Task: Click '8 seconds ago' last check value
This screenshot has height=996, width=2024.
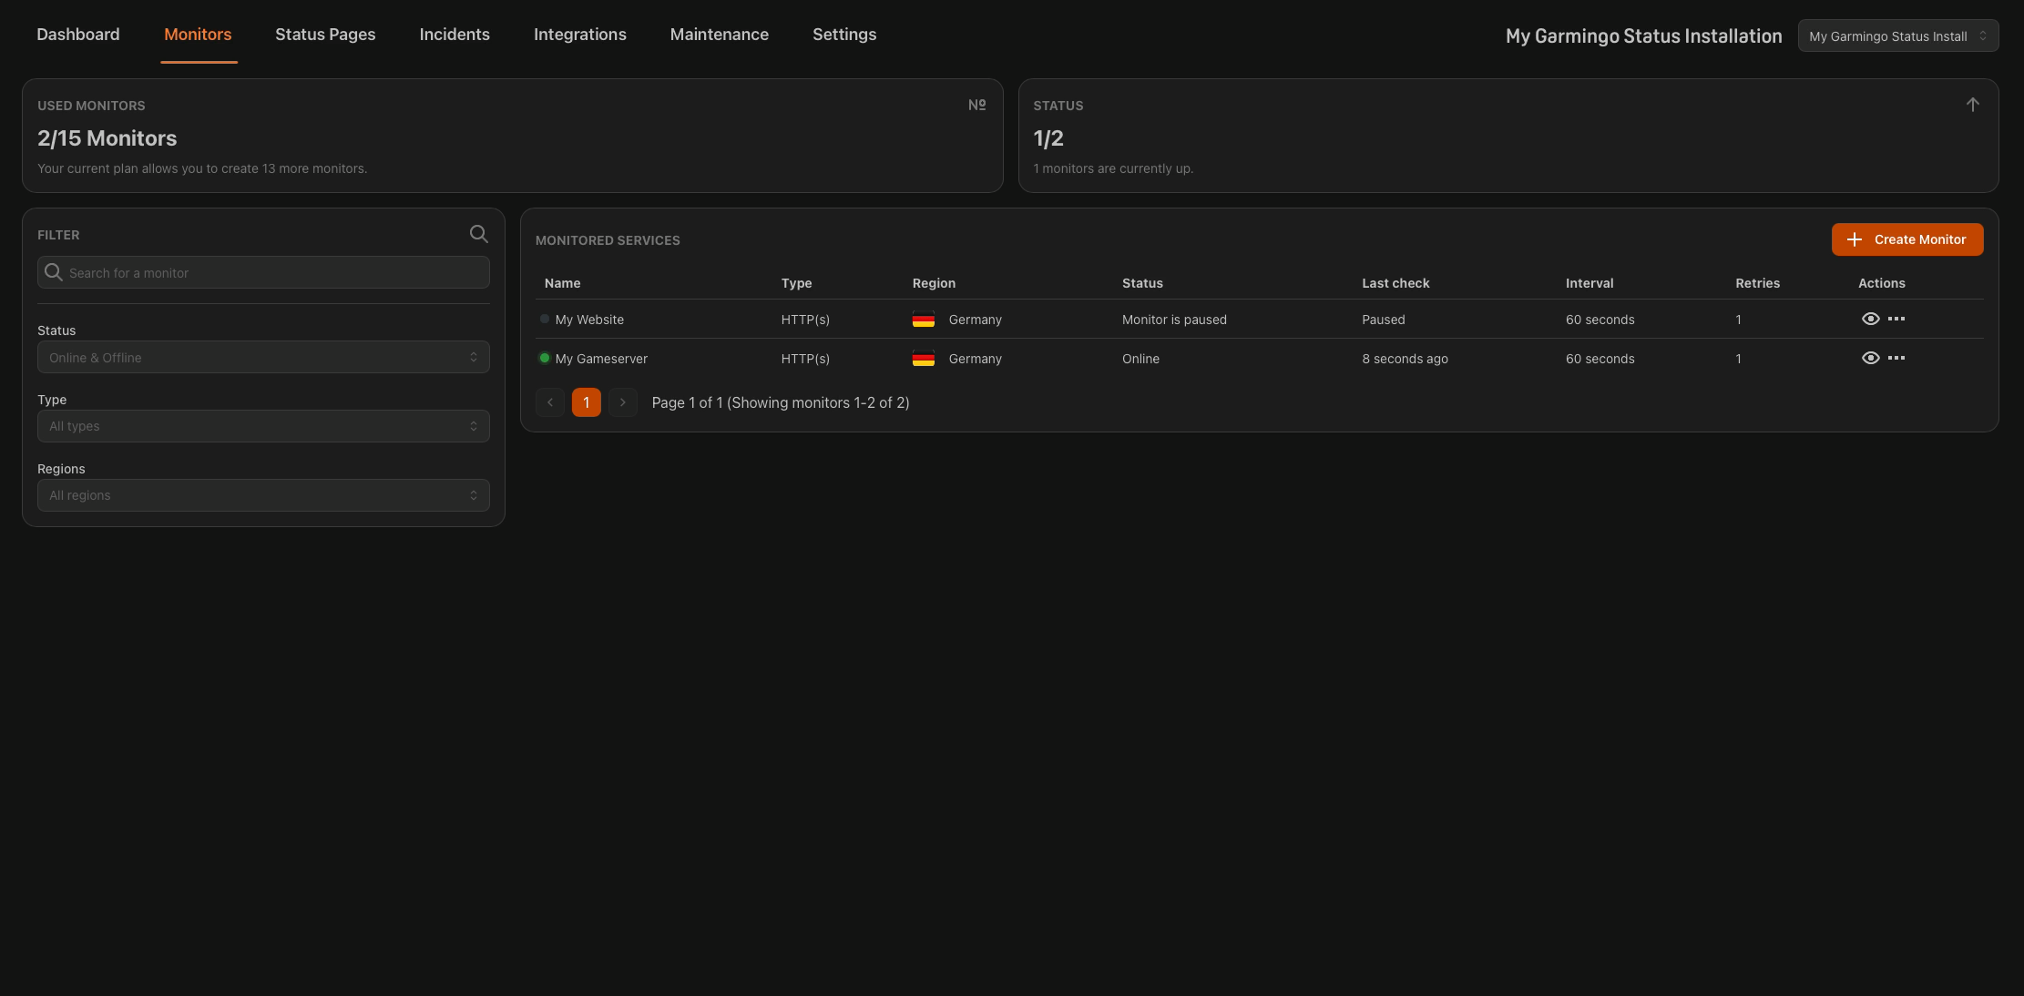Action: pos(1405,359)
